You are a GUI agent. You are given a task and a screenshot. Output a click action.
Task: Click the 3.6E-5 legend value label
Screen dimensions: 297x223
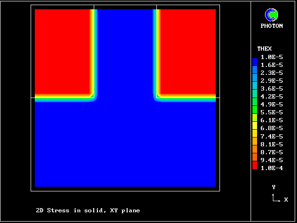click(x=271, y=89)
